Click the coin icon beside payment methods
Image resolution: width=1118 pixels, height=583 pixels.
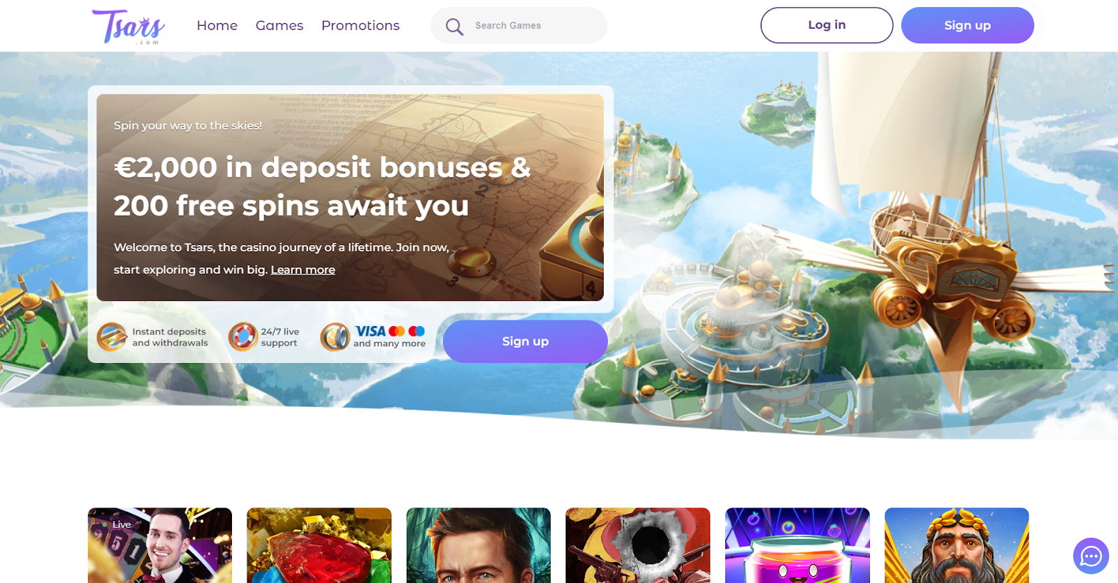tap(335, 337)
